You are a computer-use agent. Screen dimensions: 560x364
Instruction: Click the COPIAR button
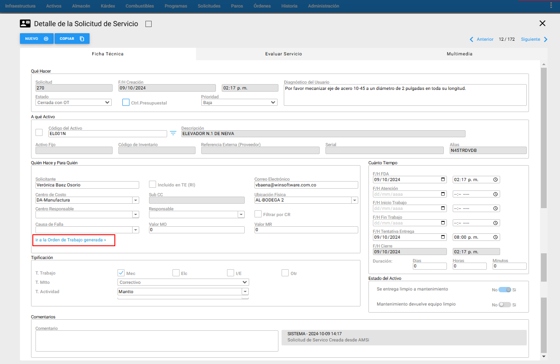point(72,39)
